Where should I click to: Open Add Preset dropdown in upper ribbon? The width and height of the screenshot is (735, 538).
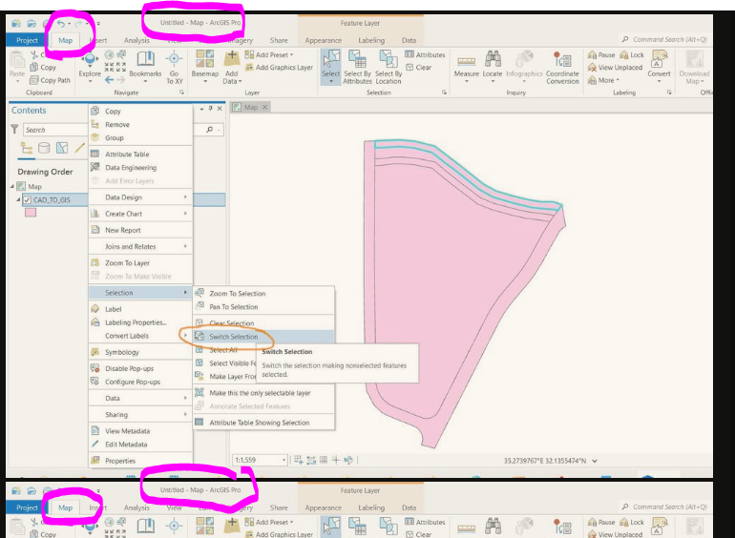click(x=269, y=54)
